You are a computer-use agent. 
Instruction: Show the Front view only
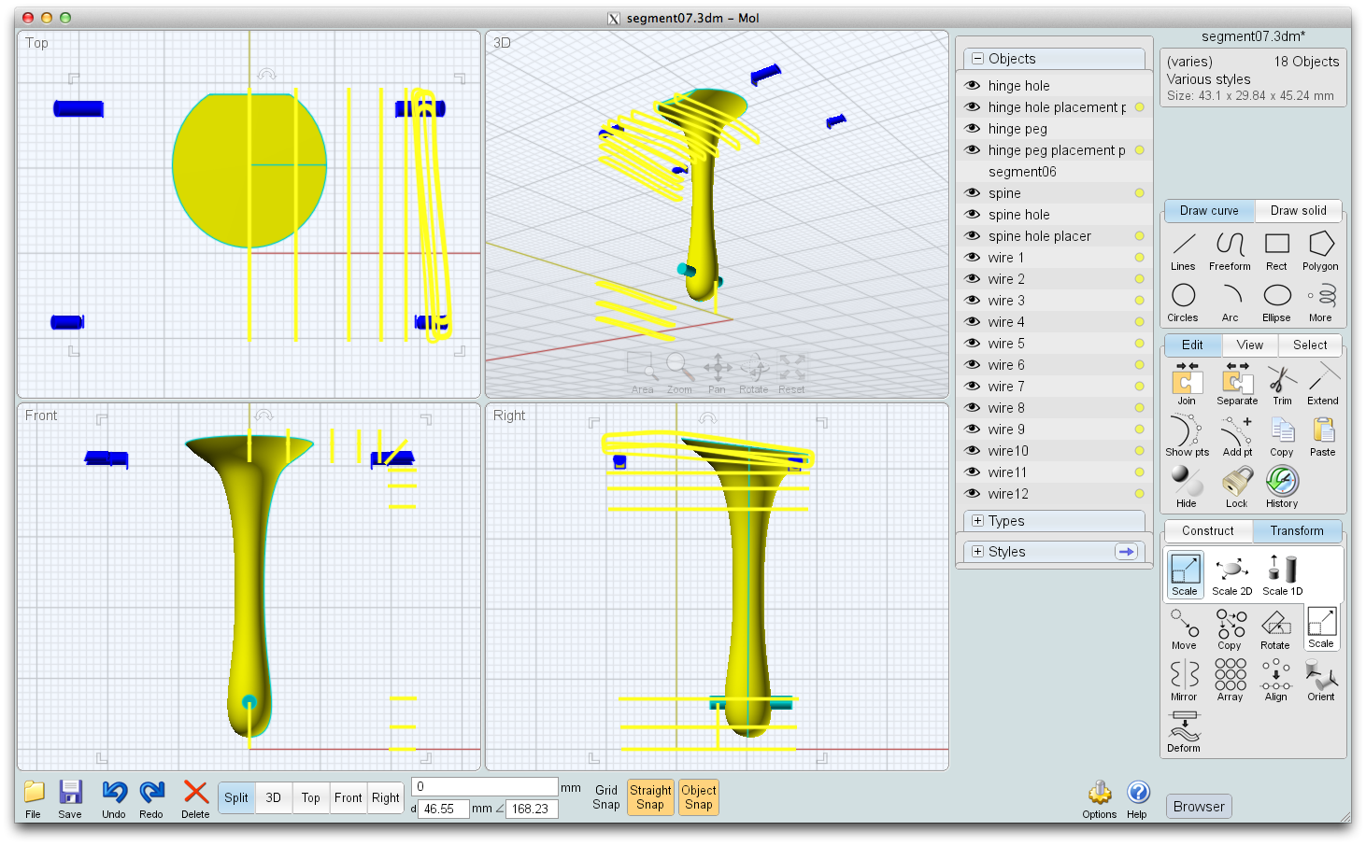[348, 797]
